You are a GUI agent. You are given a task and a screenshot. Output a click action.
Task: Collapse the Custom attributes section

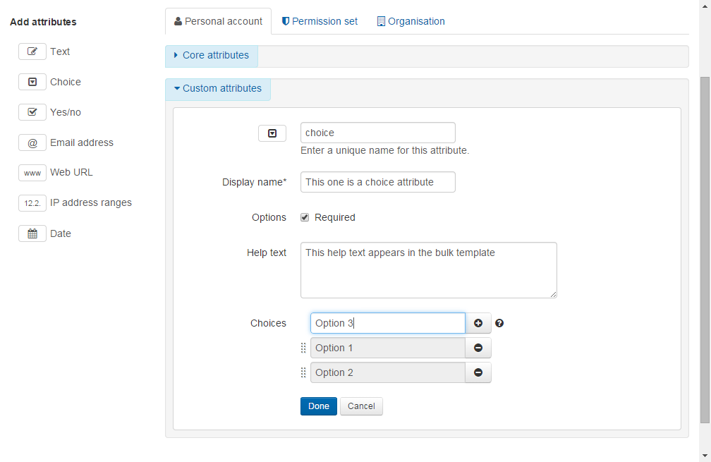(x=217, y=89)
